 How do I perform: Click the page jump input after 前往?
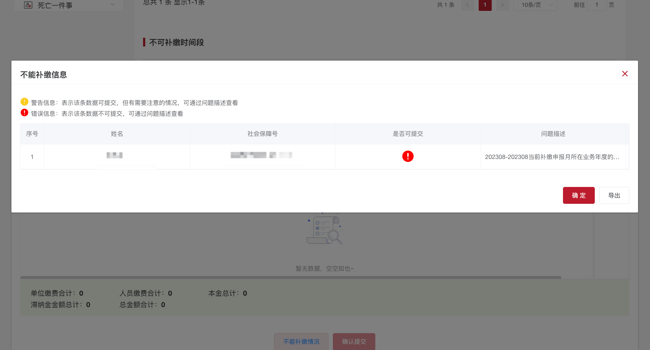click(x=597, y=5)
